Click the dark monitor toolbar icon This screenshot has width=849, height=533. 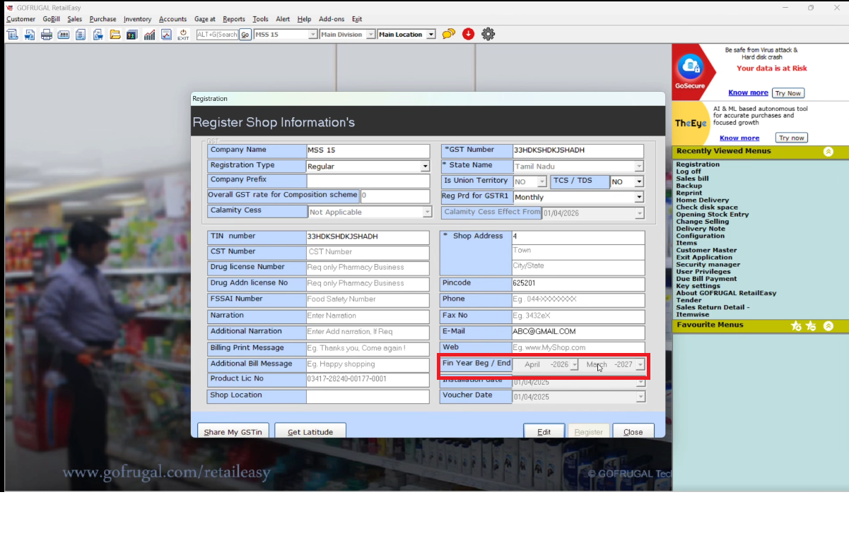tap(131, 35)
